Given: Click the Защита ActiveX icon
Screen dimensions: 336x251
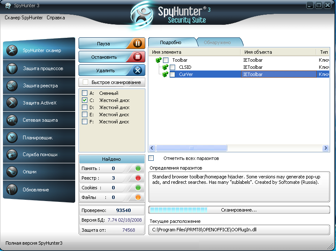Looking at the screenshot, I should pos(12,103).
